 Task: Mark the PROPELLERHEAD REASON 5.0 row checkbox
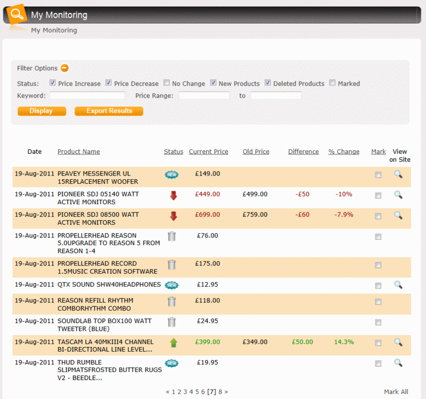(378, 237)
